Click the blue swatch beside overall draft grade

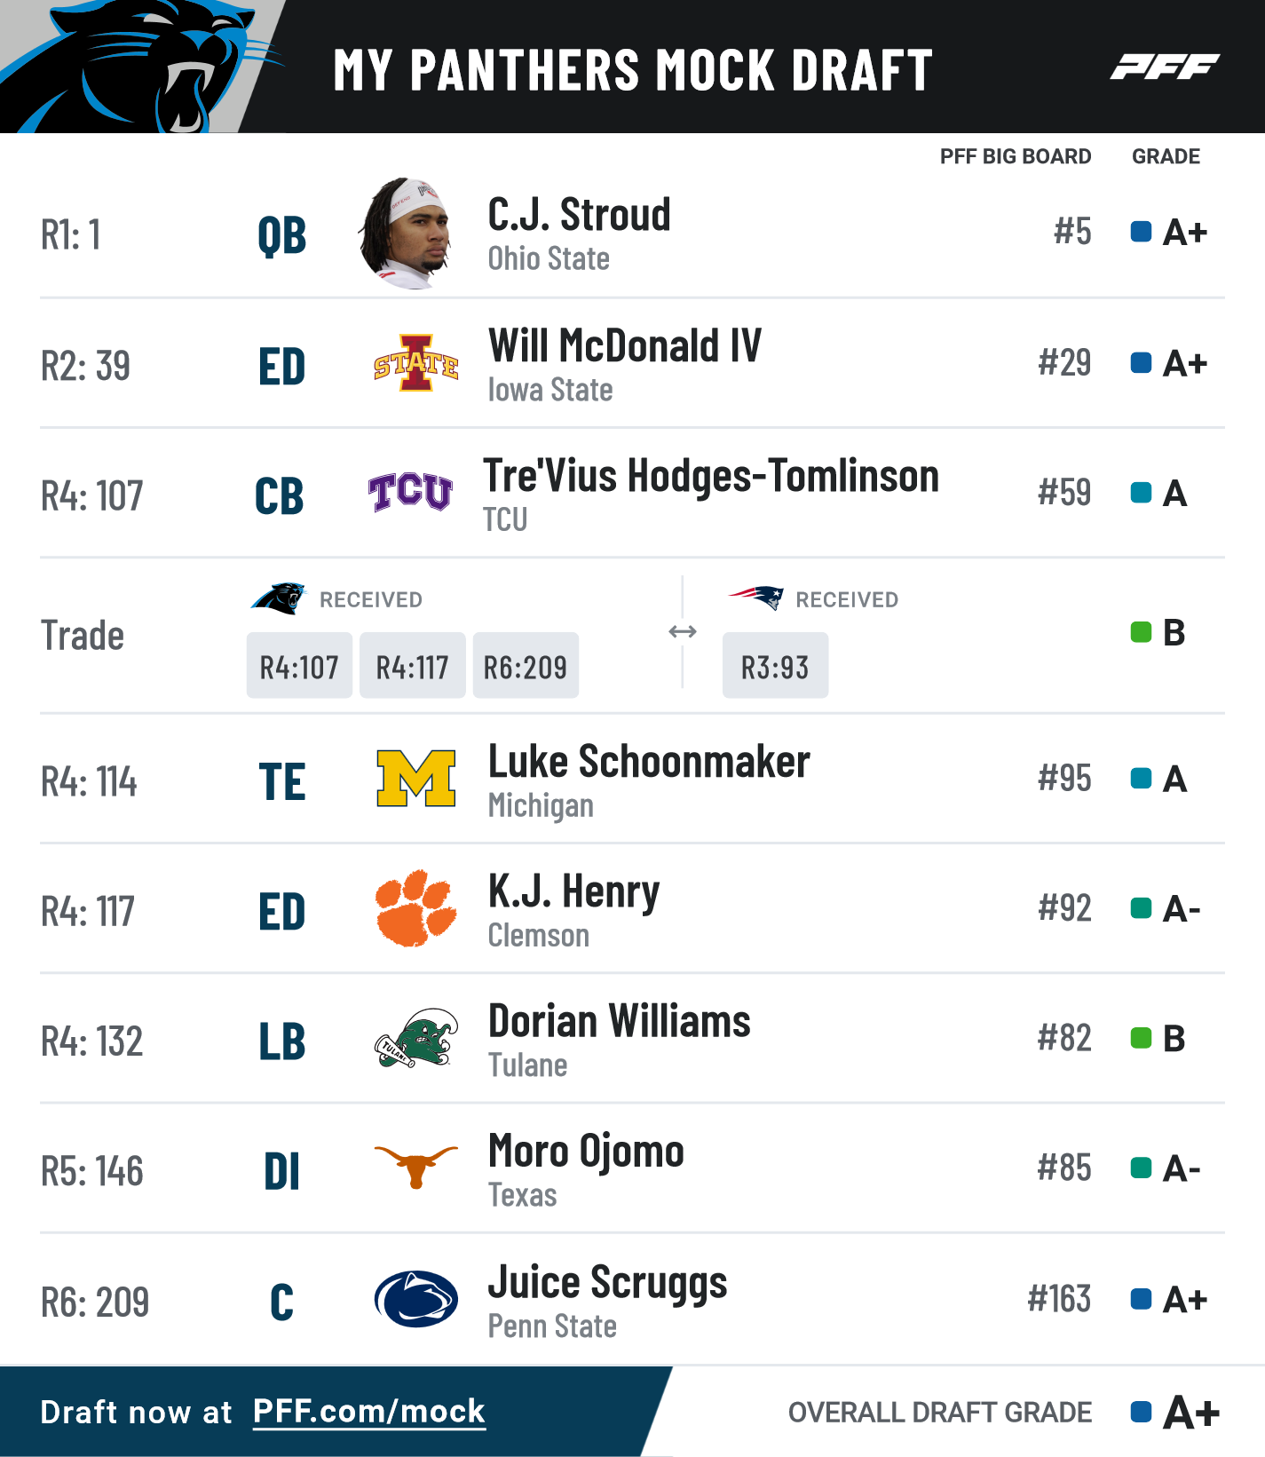click(x=1141, y=1412)
